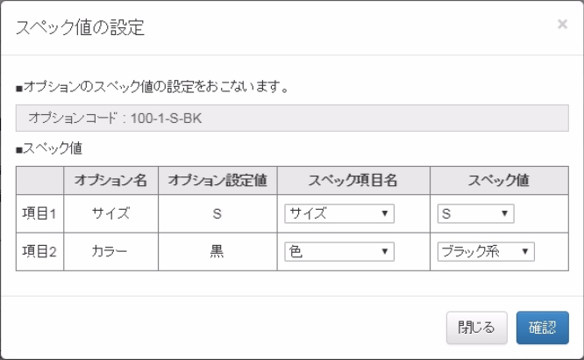
Task: Click the スペック値 column header
Action: tap(499, 181)
